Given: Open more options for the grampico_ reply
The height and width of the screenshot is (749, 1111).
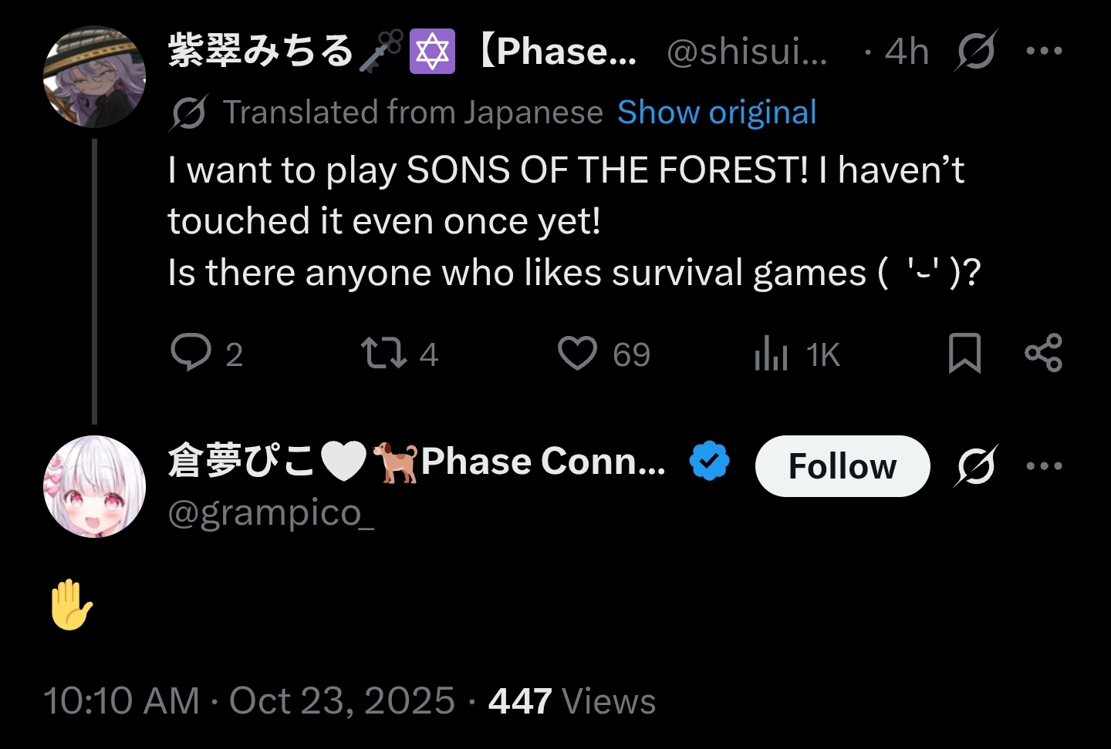Looking at the screenshot, I should coord(1044,466).
